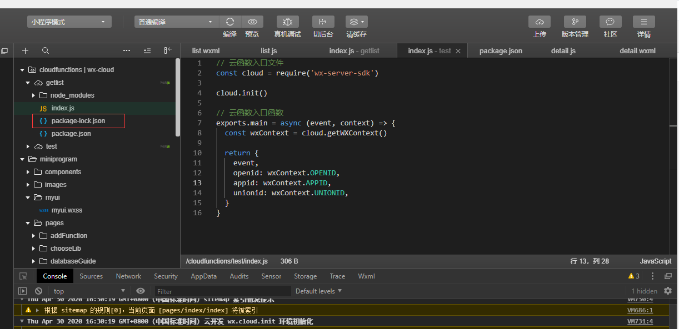The width and height of the screenshot is (679, 329).
Task: Click the file tree vertical scrollbar
Action: 178,97
